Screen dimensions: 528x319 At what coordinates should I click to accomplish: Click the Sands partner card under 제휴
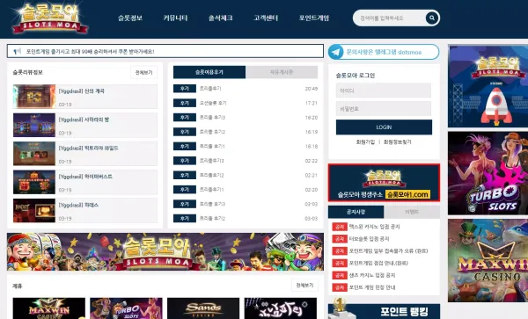(203, 308)
